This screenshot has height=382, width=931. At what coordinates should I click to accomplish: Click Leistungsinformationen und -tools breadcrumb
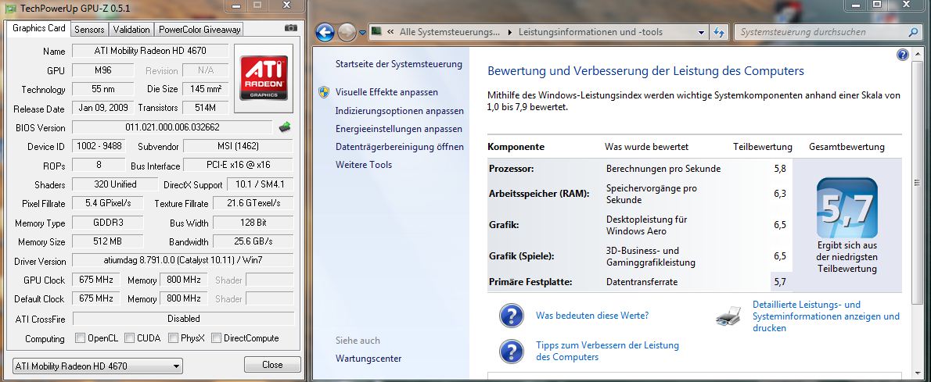coord(590,32)
